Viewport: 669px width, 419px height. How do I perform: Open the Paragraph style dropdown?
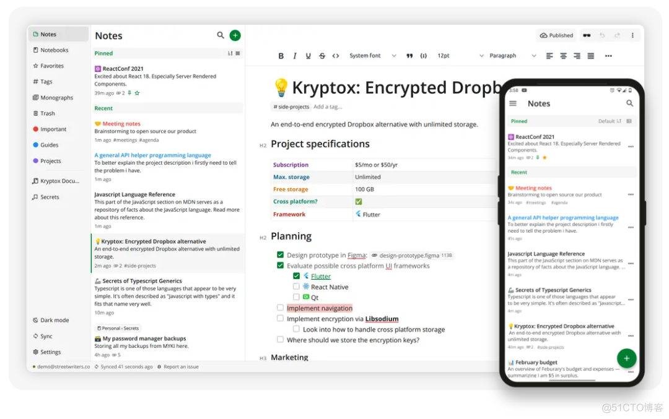tap(512, 56)
